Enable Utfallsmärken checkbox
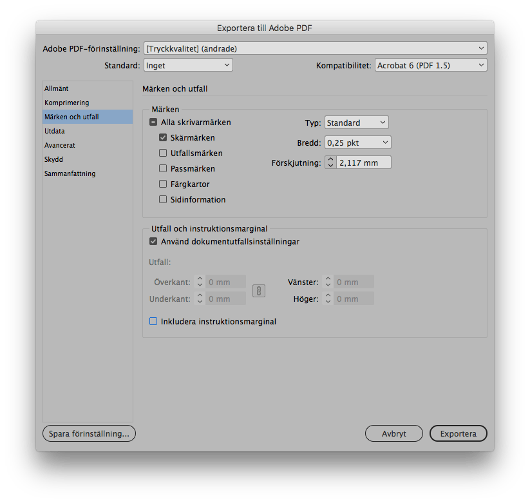 coord(163,153)
